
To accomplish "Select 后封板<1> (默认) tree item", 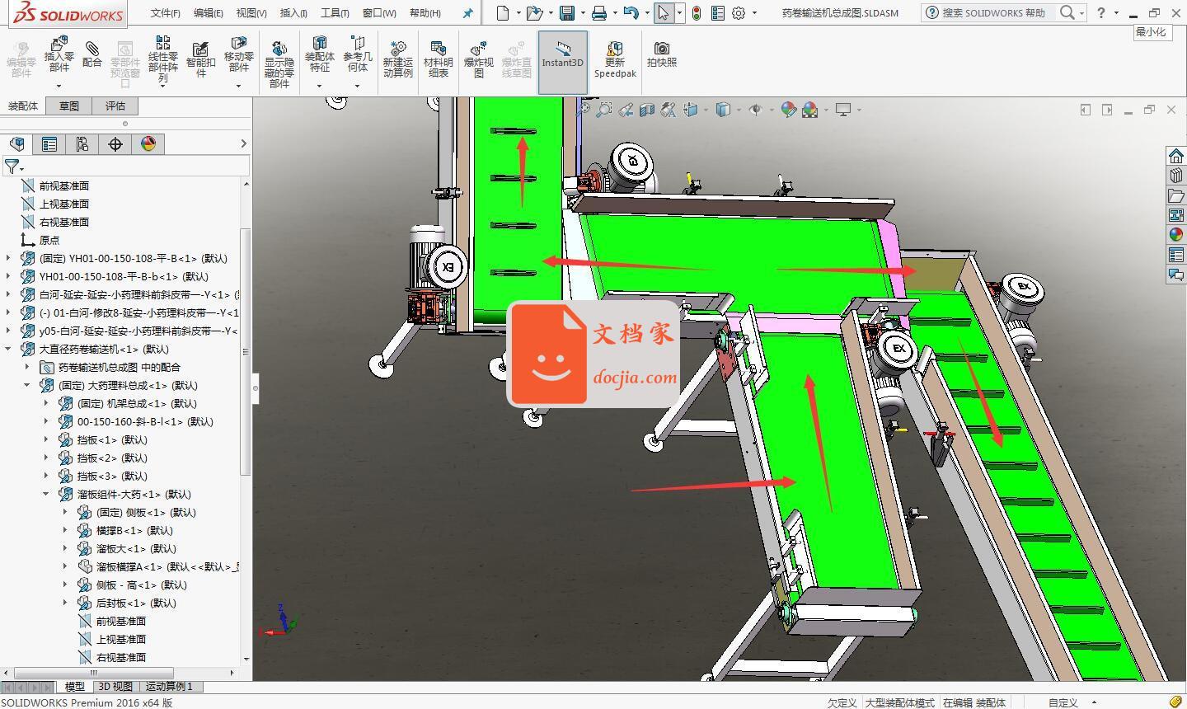I will coord(128,603).
